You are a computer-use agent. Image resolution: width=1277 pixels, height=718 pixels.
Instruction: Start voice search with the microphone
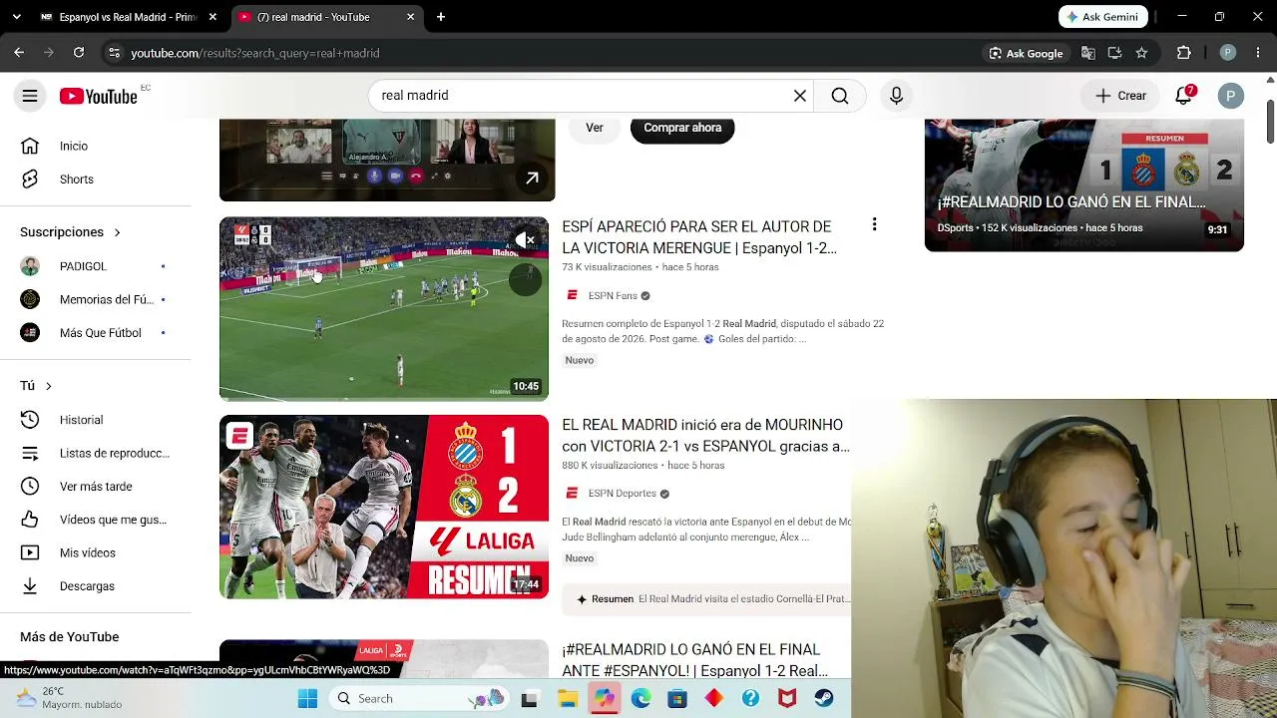(x=896, y=96)
